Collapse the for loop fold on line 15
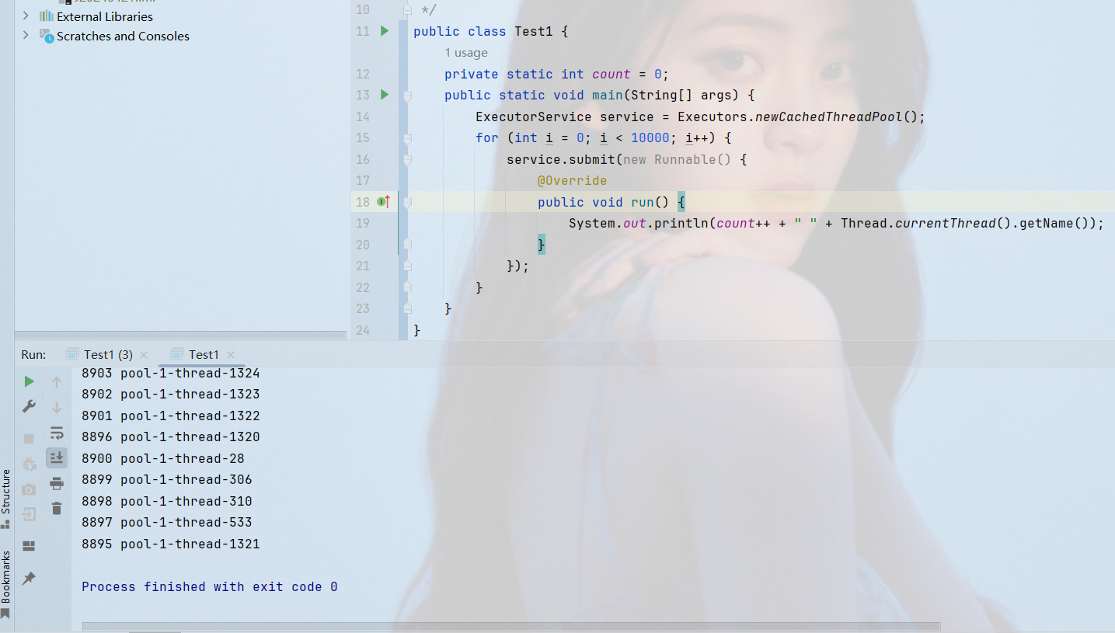1115x633 pixels. 407,137
